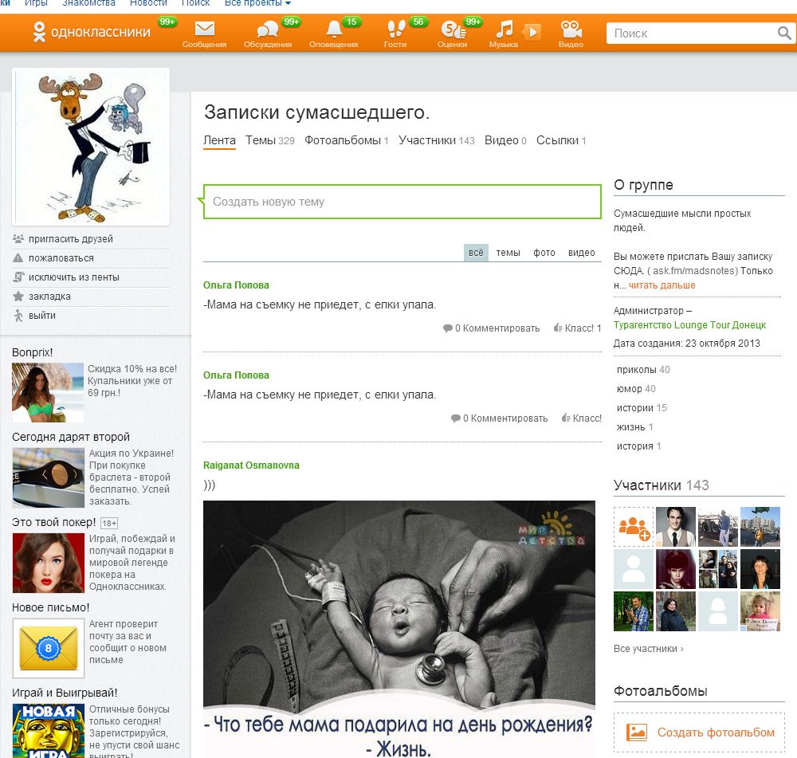Open Новости in the top menu
Viewport: 797px width, 758px height.
pos(148,3)
